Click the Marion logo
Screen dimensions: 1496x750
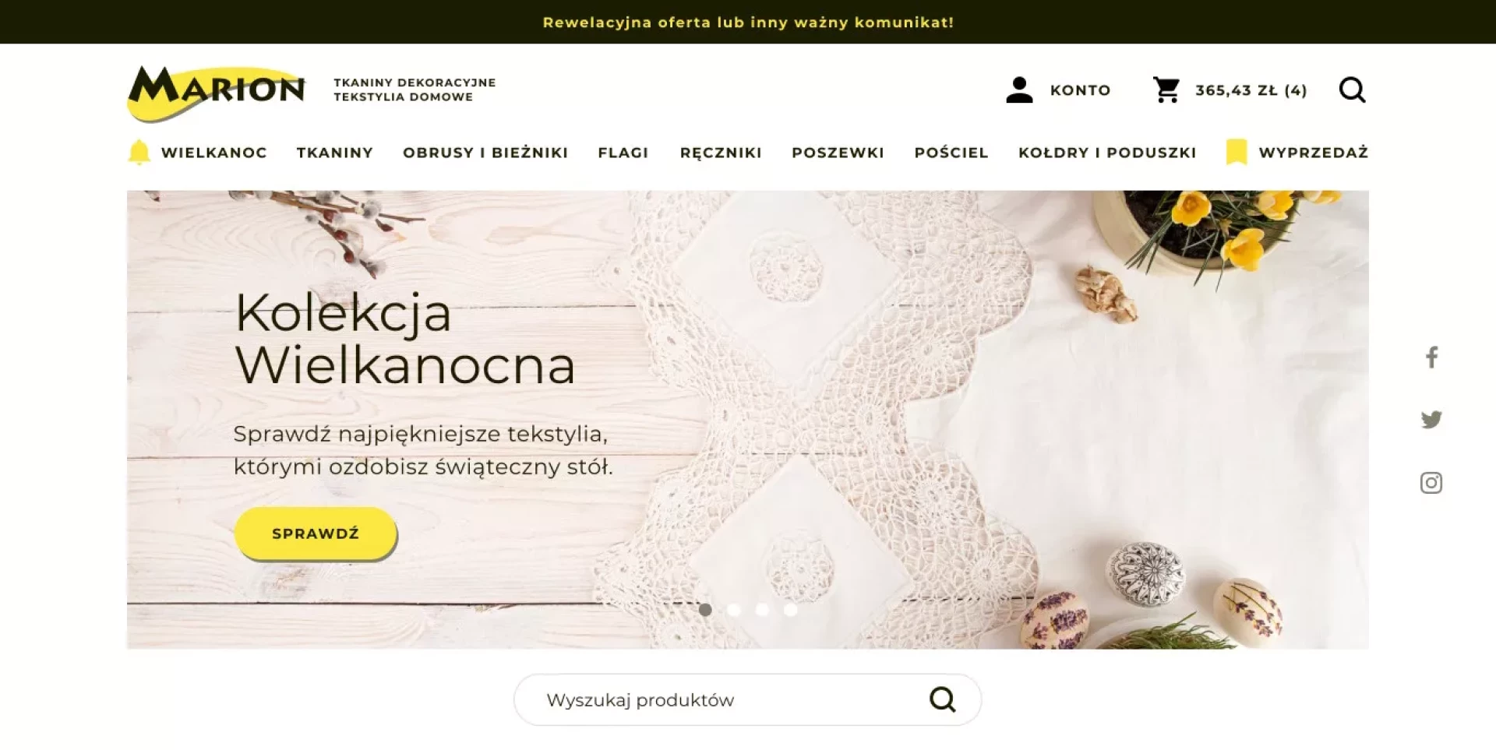point(217,93)
